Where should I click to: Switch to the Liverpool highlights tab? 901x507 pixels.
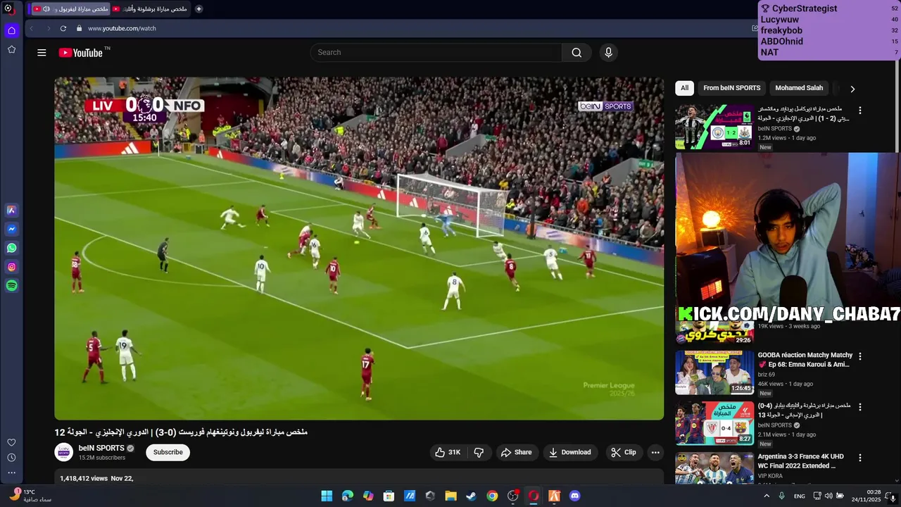[x=70, y=9]
